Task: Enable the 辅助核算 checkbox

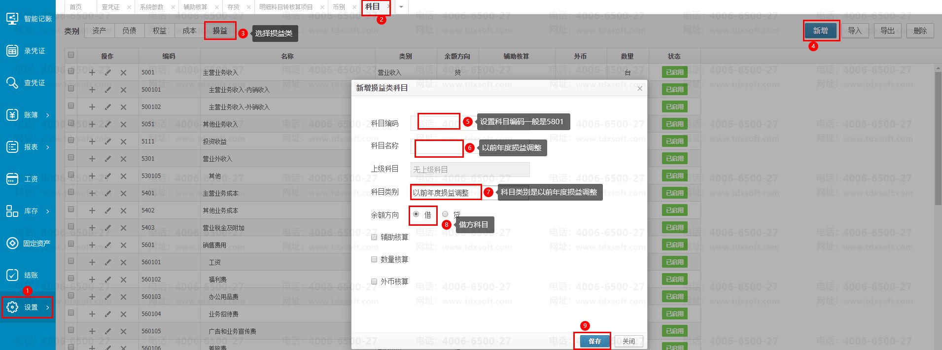Action: [x=374, y=237]
